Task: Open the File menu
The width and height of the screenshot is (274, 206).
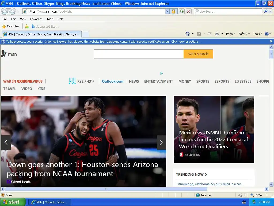Action: coord(5,19)
